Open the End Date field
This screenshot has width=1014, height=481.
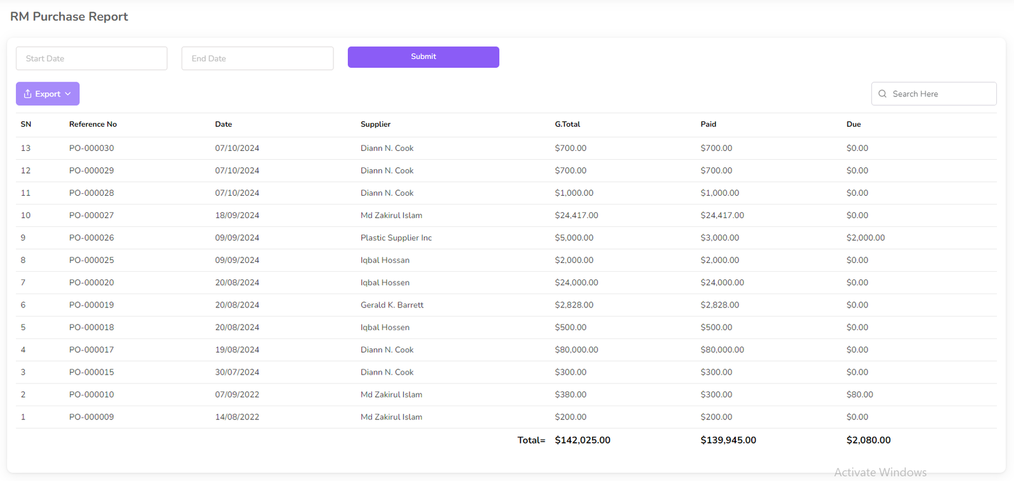pos(257,58)
